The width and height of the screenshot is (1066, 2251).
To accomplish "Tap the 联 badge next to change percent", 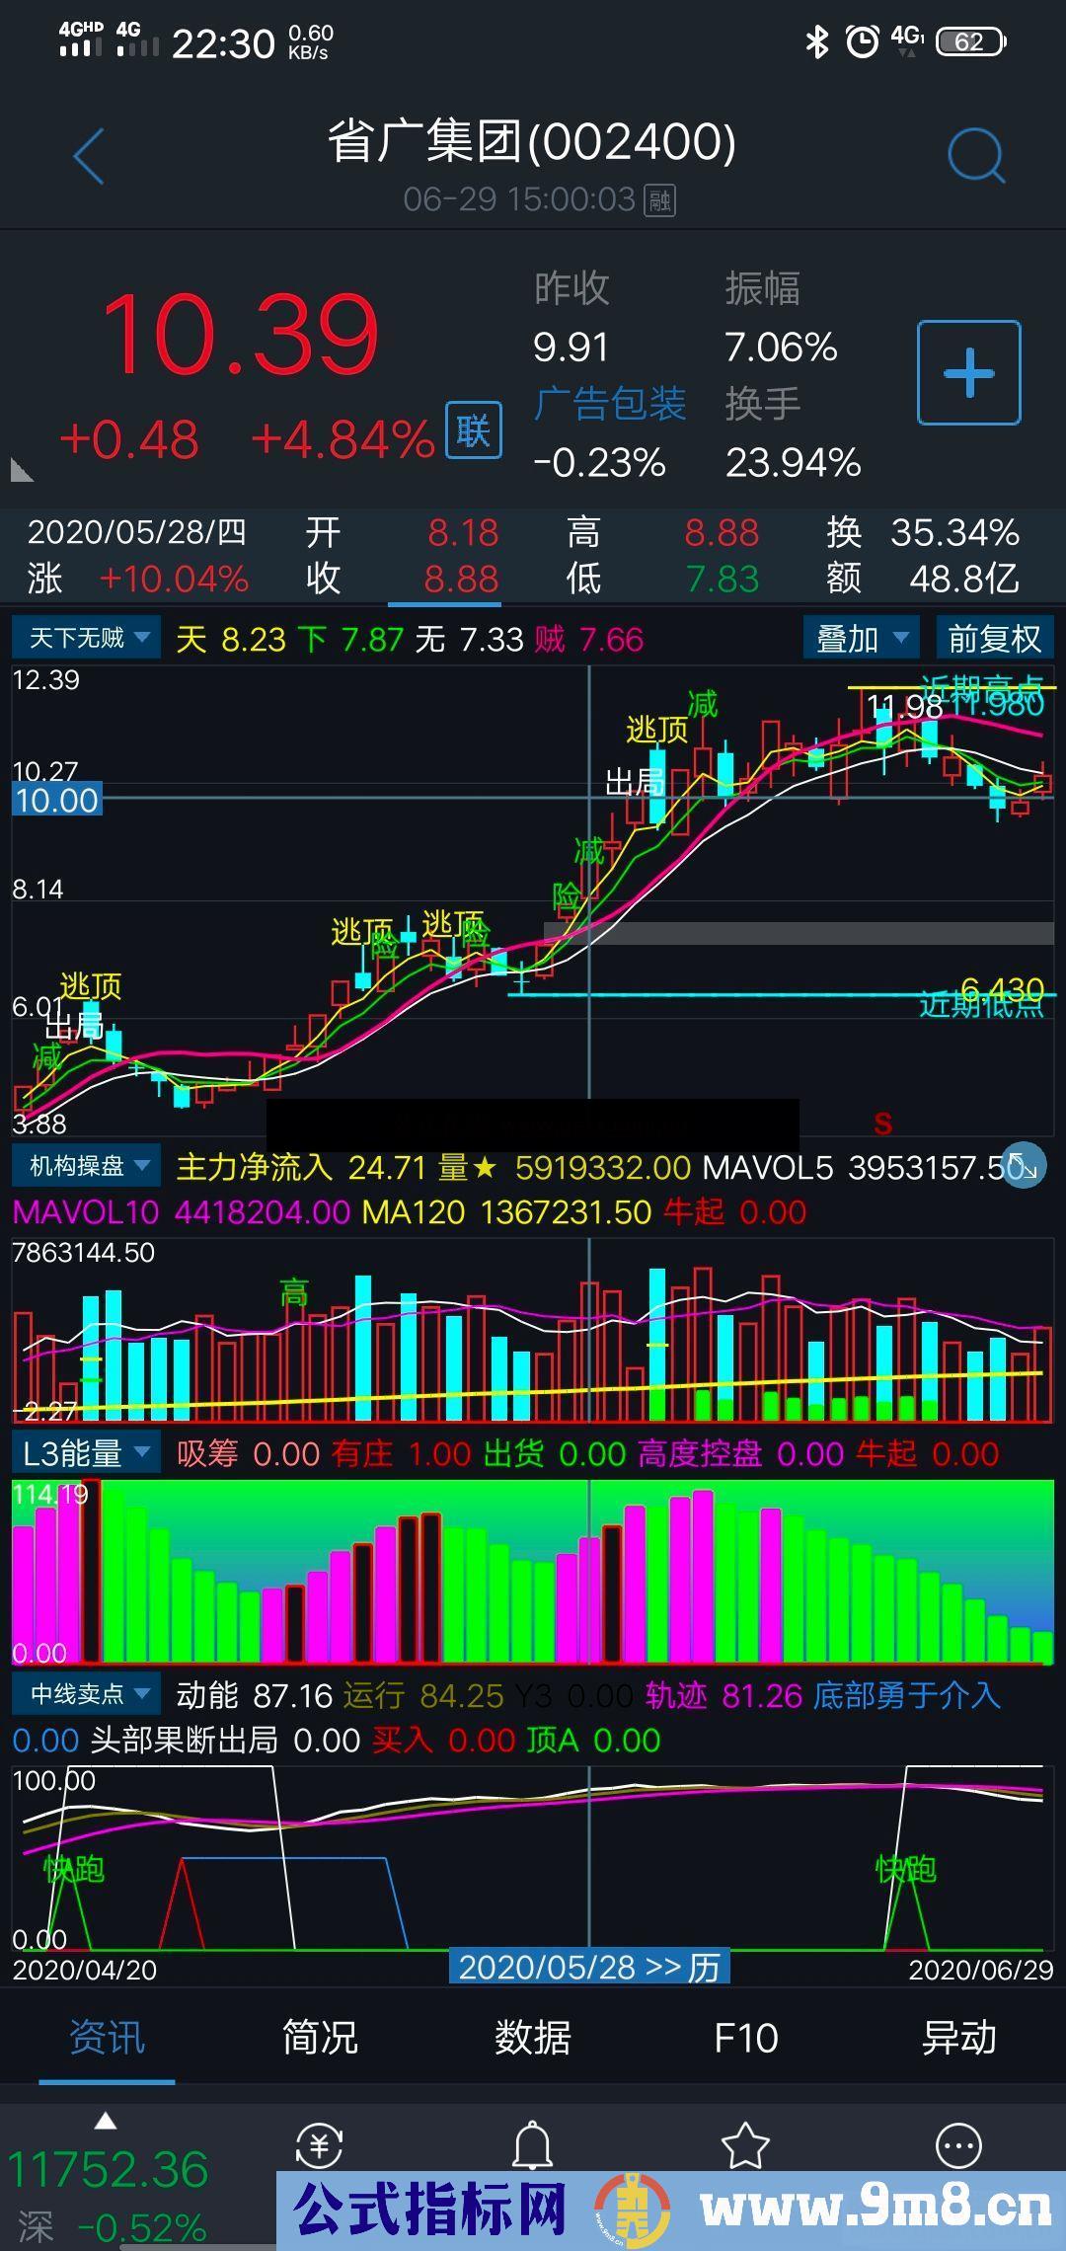I will 474,430.
